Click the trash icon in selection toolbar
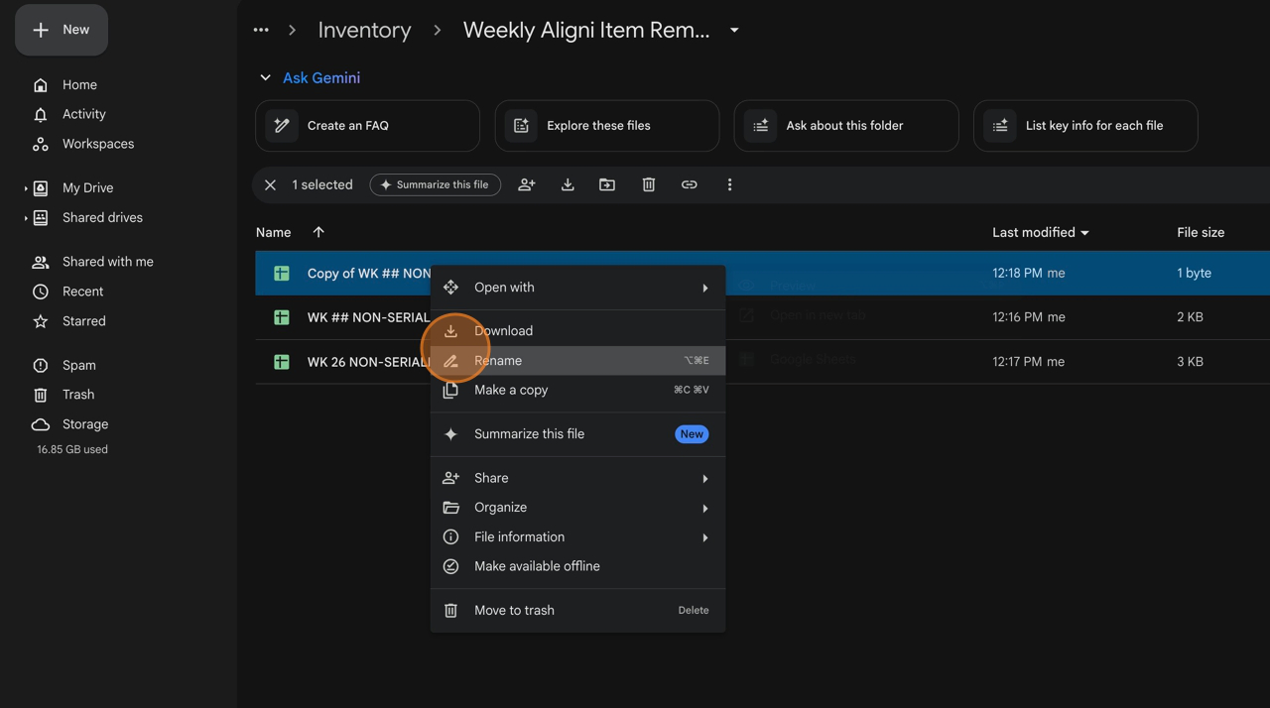 click(648, 184)
